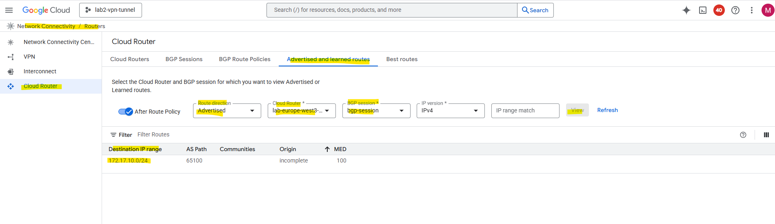Click the user account avatar
This screenshot has width=775, height=224.
pyautogui.click(x=767, y=10)
